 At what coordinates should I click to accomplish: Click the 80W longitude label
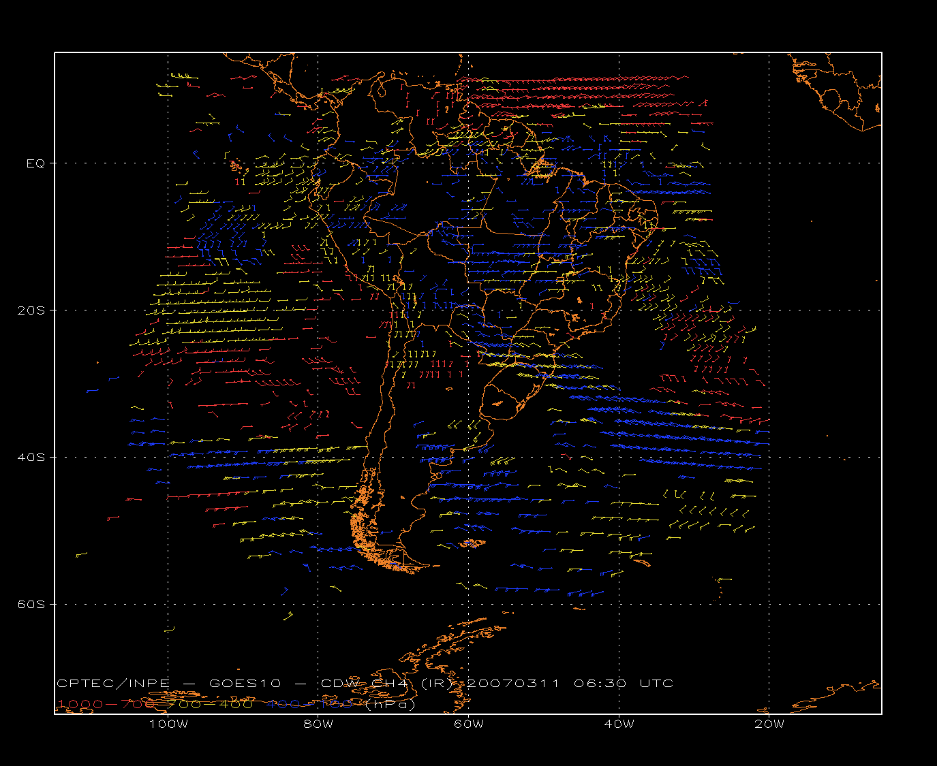(319, 724)
